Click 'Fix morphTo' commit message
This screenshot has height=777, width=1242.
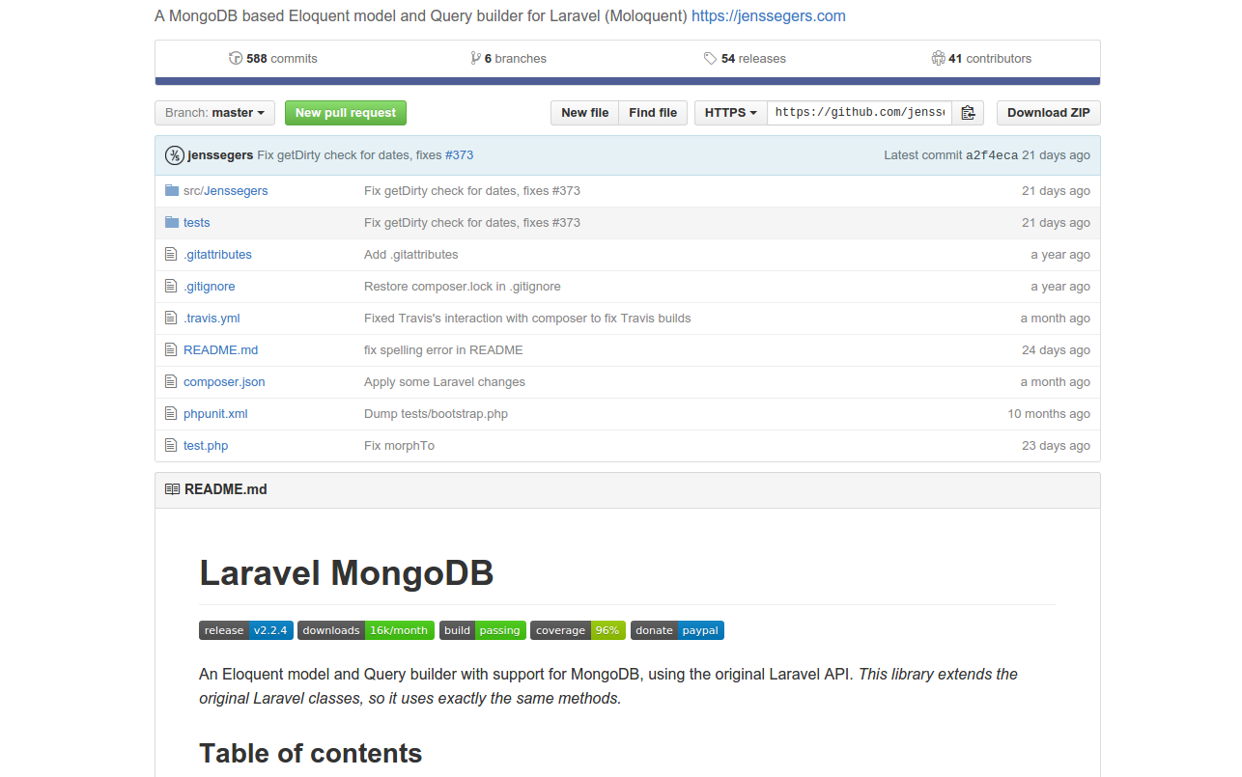(x=399, y=445)
